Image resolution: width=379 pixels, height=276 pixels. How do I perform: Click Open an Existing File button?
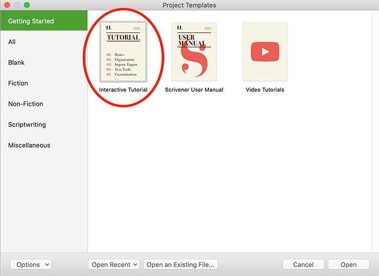(180, 265)
